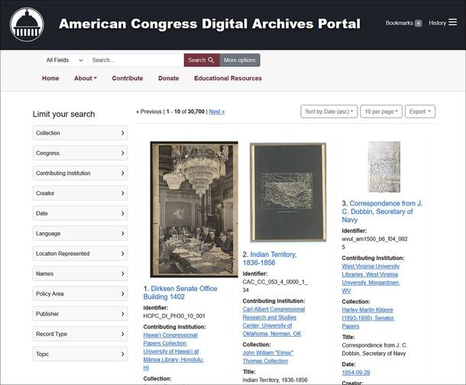Expand the Collection facet chevron
466x385 pixels.
click(122, 133)
